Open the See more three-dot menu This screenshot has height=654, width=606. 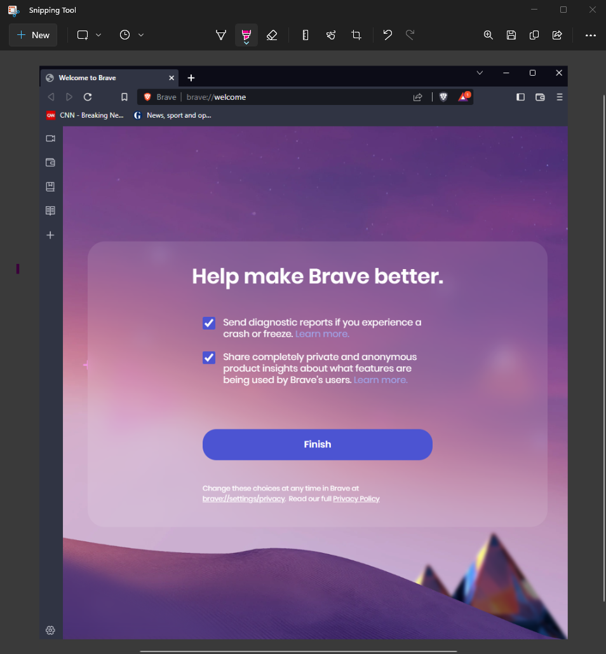[591, 36]
